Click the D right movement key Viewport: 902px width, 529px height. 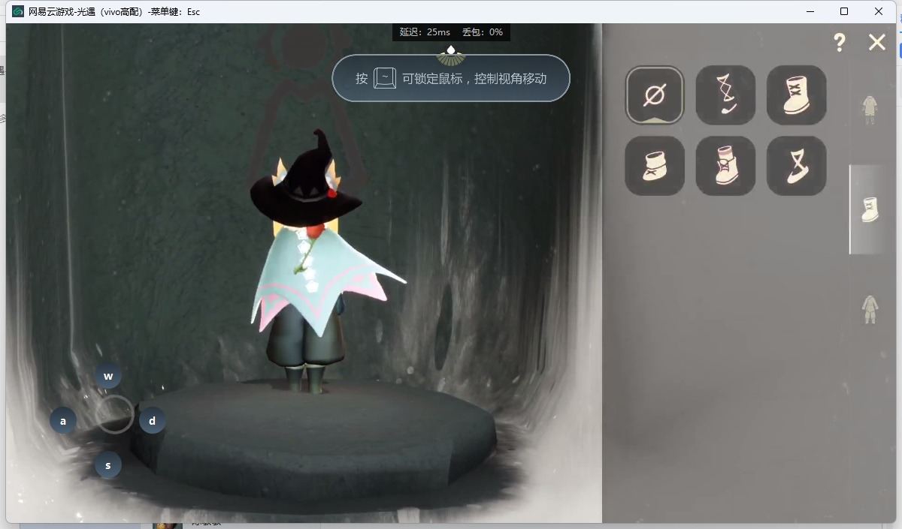pyautogui.click(x=153, y=421)
